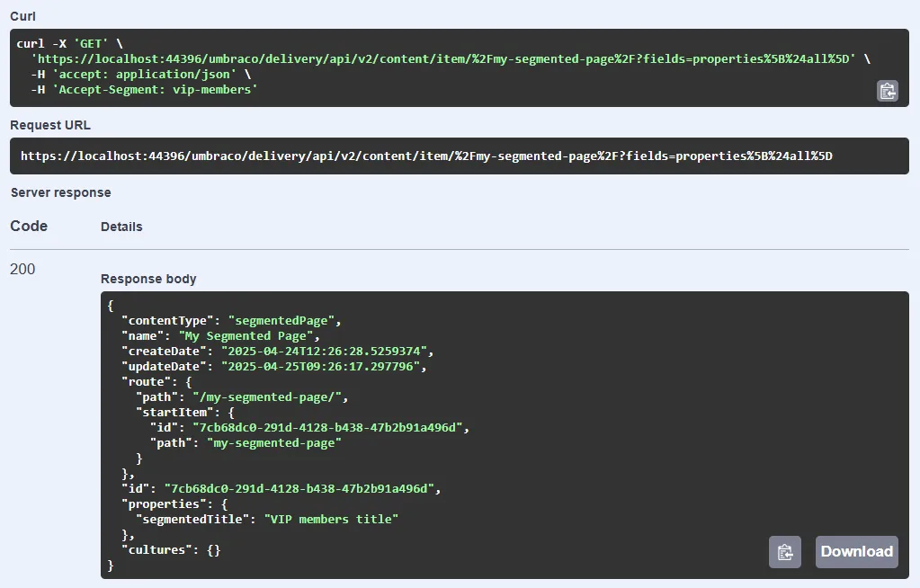Click the segmentedPage contentType value
The width and height of the screenshot is (920, 588).
click(x=284, y=320)
